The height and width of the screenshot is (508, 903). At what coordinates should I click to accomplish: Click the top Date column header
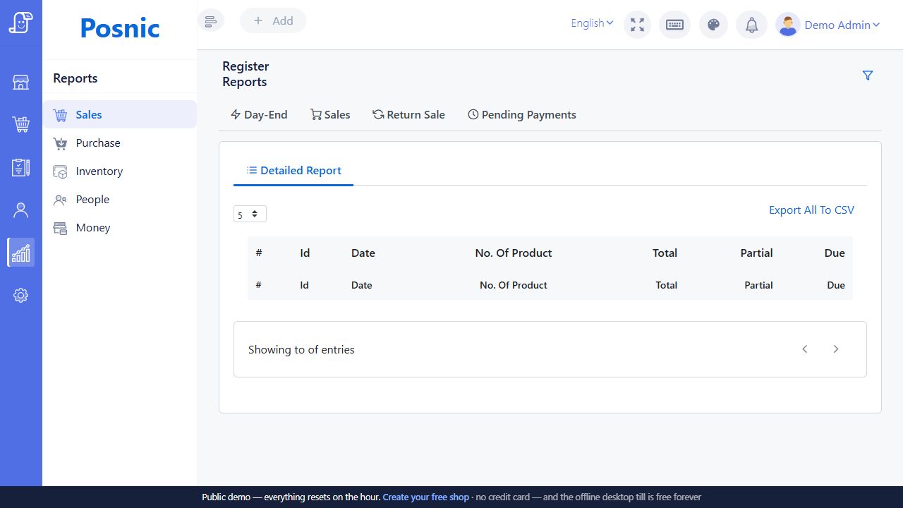(x=363, y=253)
